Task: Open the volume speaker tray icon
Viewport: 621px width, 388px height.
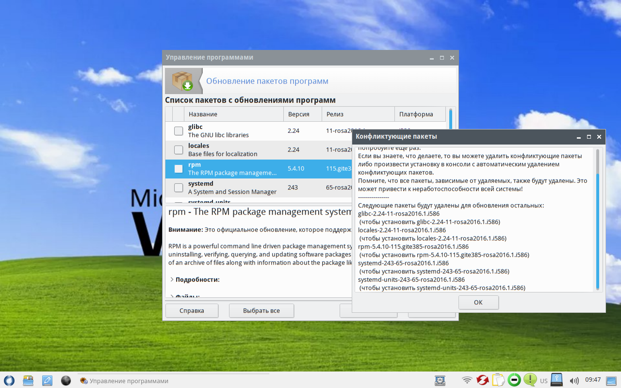Action: point(574,381)
